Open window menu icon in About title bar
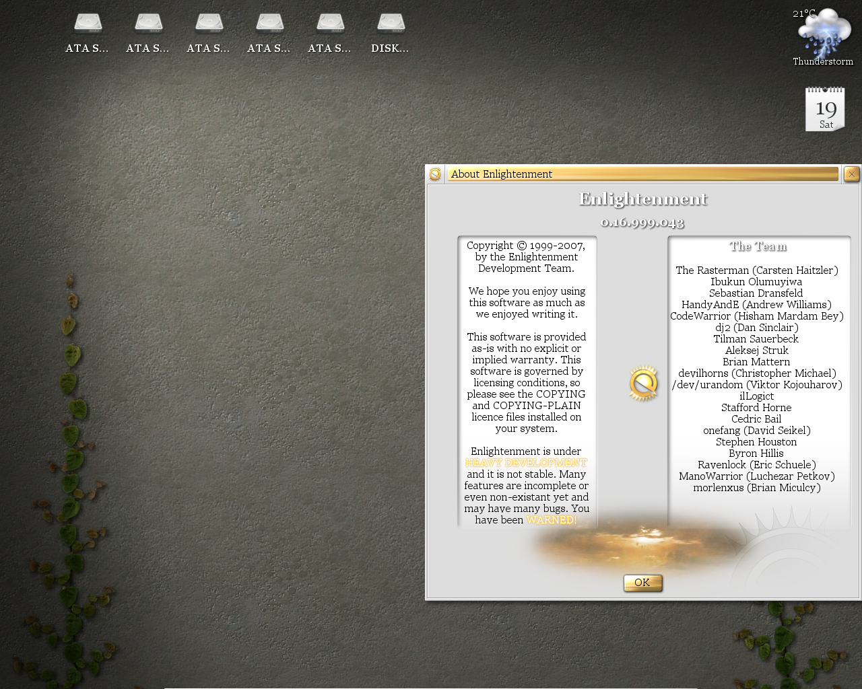The height and width of the screenshot is (689, 862). coord(435,174)
